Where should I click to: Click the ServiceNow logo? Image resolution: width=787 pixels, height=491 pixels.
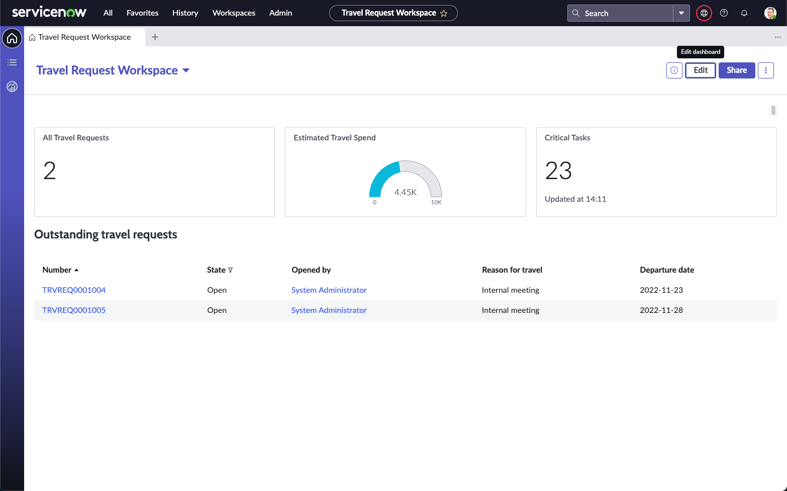click(x=49, y=13)
